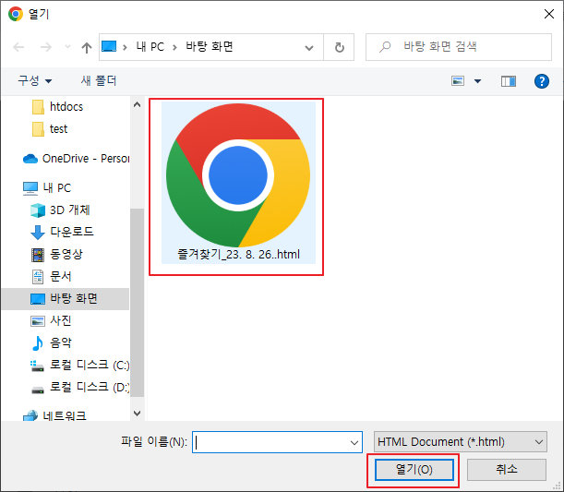Click the 열기(O) button

click(414, 470)
